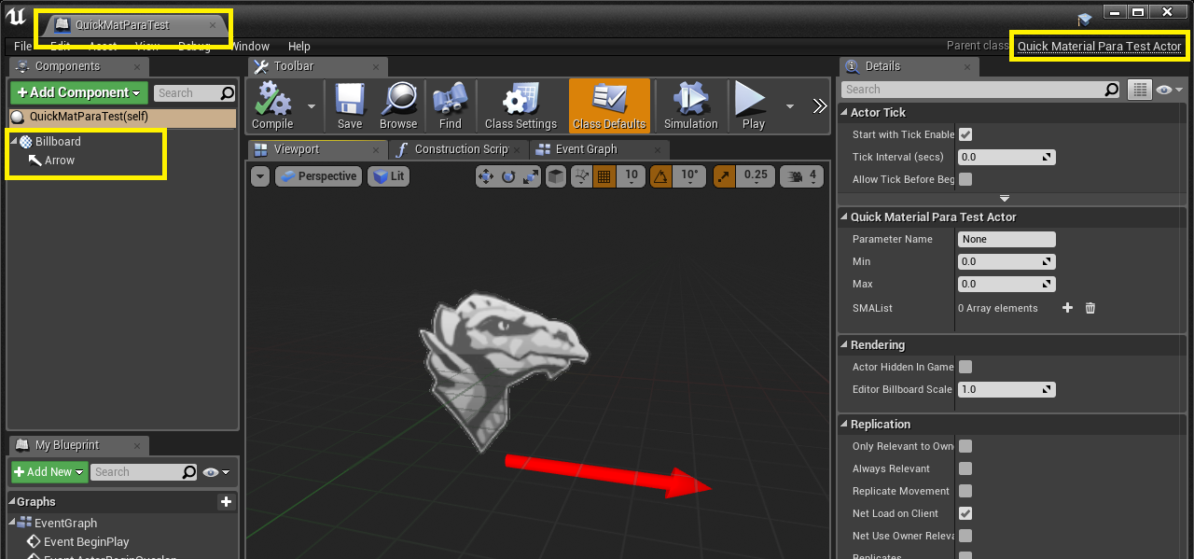Collapse the Actor Tick section
This screenshot has width=1194, height=559.
click(x=844, y=112)
